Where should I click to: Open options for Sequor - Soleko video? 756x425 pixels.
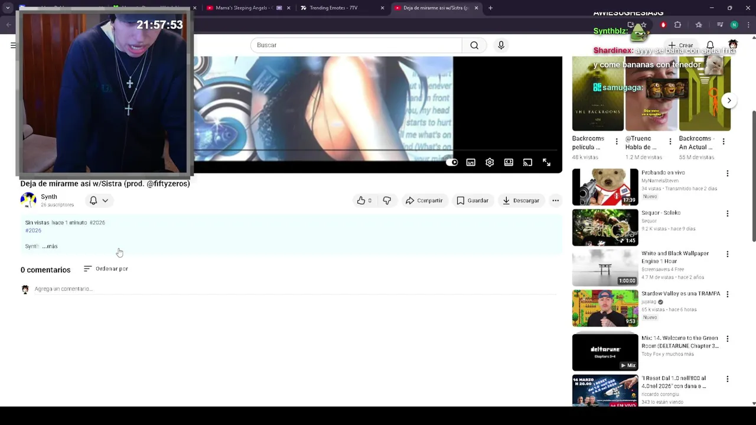(727, 214)
